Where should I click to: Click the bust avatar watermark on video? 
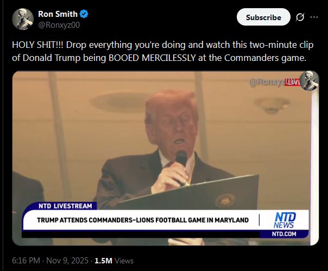pyautogui.click(x=309, y=81)
